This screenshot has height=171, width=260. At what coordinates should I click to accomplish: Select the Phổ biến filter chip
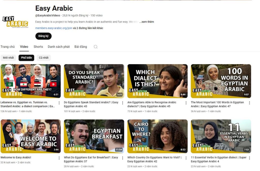26,58
